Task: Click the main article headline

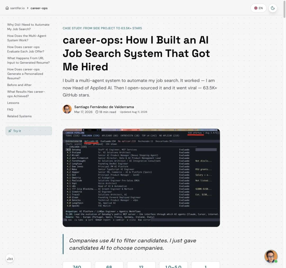Action: pos(136,53)
